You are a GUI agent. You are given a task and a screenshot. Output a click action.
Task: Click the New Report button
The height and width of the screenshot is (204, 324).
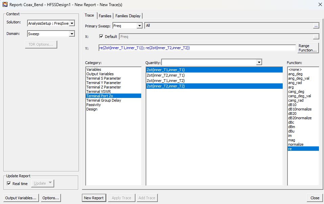click(x=93, y=198)
